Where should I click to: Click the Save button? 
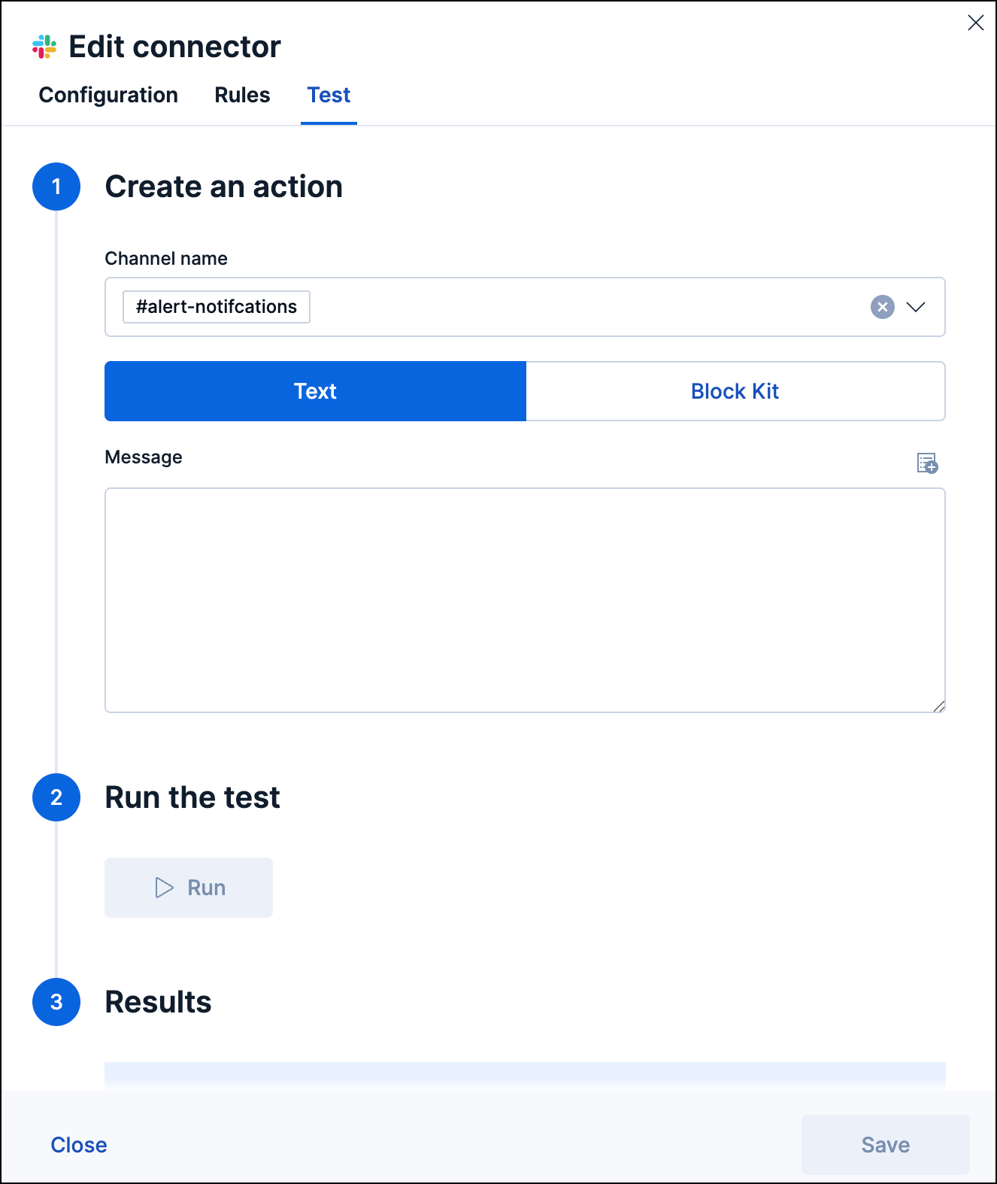click(885, 1144)
